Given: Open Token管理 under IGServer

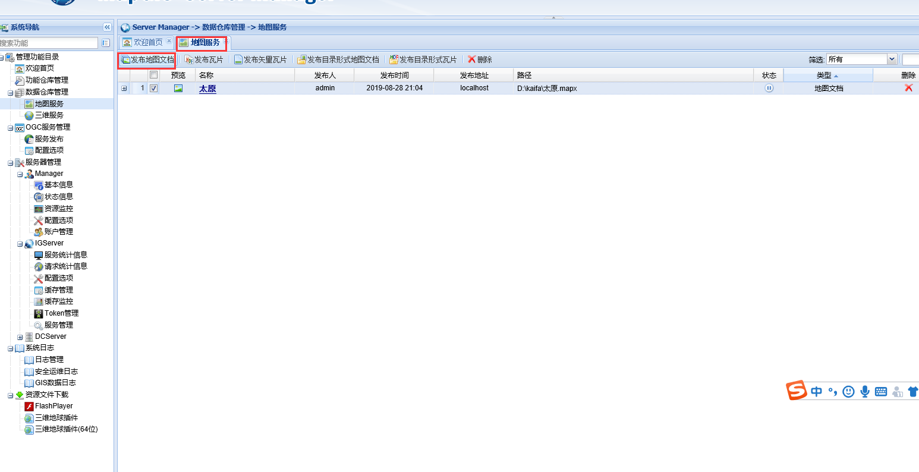Looking at the screenshot, I should tap(61, 313).
